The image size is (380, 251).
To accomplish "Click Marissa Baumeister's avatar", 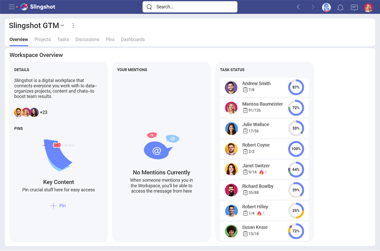I will pos(231,108).
